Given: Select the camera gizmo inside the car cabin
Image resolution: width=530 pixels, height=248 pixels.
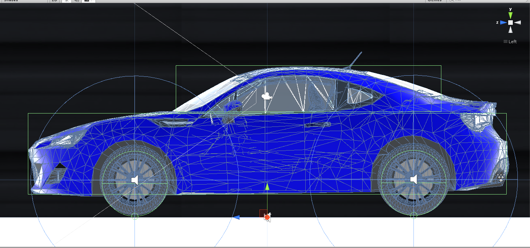Looking at the screenshot, I should coord(266,96).
